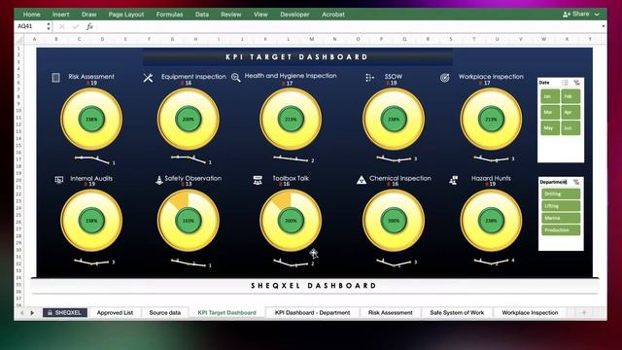Viewport: 622px width, 350px height.
Task: Click the Share button label
Action: (x=581, y=14)
